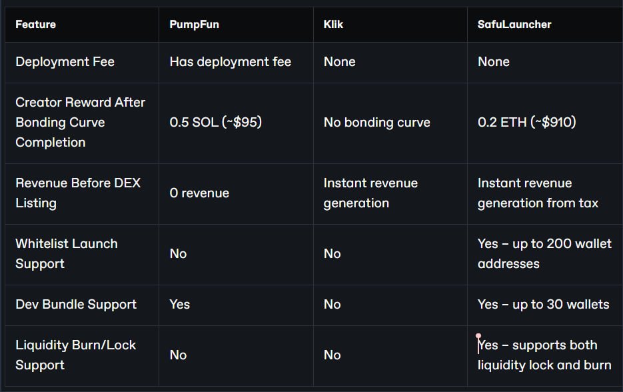This screenshot has width=623, height=392.
Task: Select the "None" cell under SafuLauncher
Action: click(x=494, y=61)
